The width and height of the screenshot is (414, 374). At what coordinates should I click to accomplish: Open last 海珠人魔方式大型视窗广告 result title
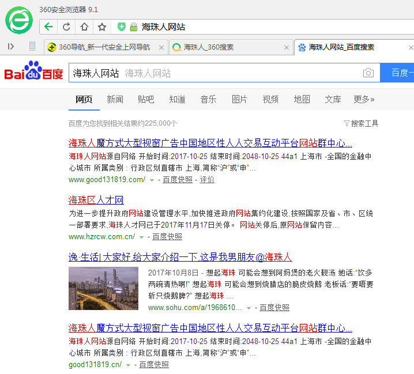click(210, 328)
